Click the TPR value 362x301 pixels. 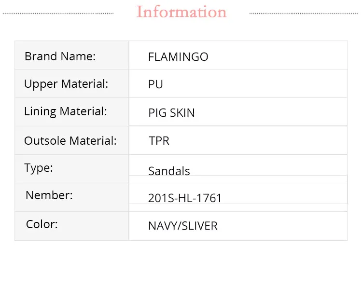pos(159,141)
